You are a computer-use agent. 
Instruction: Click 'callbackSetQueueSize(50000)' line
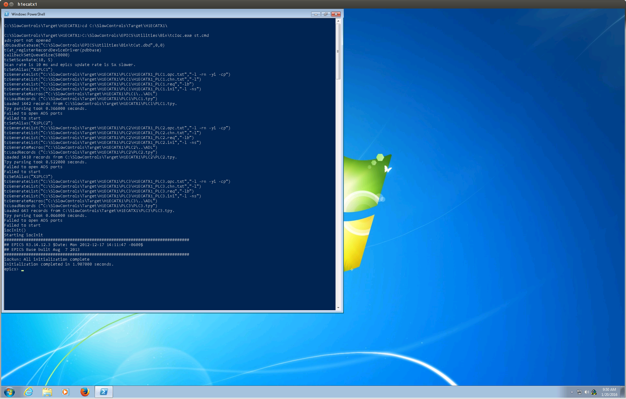37,55
